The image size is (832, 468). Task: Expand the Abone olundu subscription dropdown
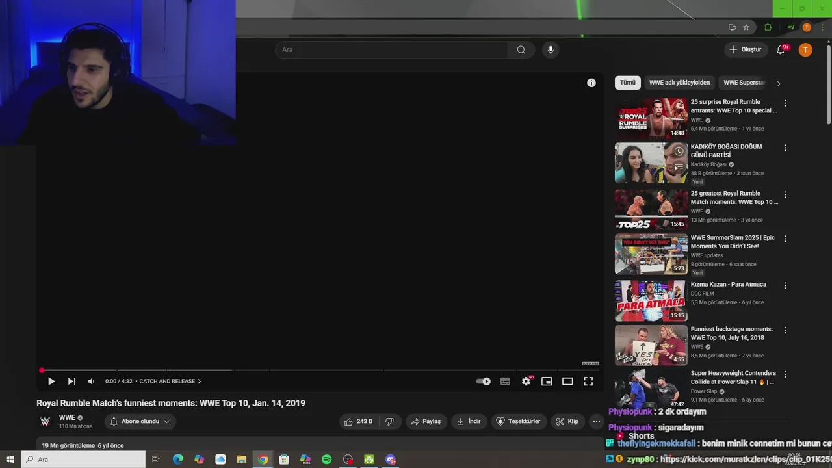click(x=140, y=421)
